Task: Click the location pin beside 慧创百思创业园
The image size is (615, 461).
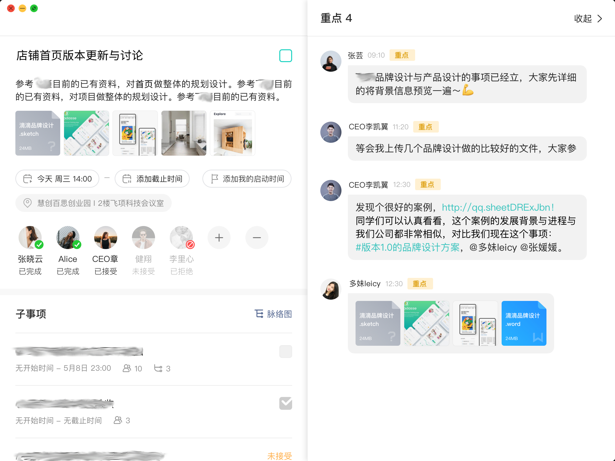Action: point(28,203)
